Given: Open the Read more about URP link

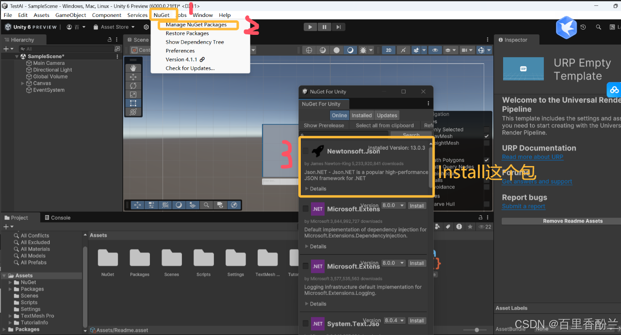Looking at the screenshot, I should tap(532, 157).
